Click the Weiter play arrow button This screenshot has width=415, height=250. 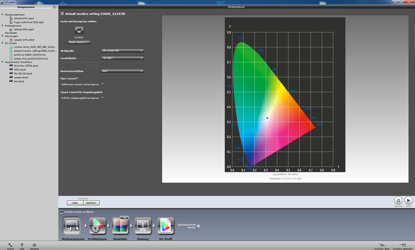point(408,200)
